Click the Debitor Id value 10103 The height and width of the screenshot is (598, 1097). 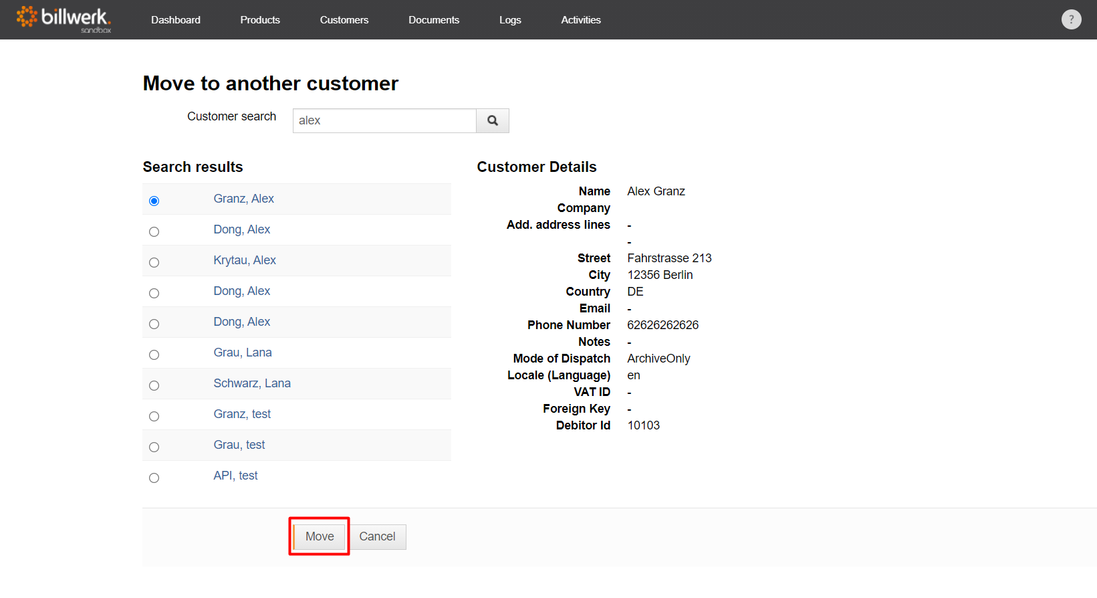click(643, 425)
